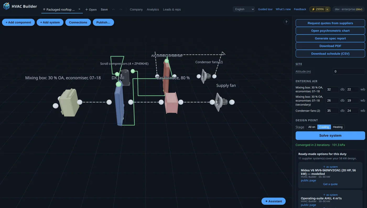Open the Feedback link
367x208 pixels.
(x=300, y=9)
